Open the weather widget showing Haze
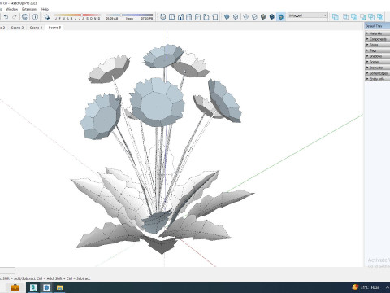Viewport: 390px width, 293px height. [x=366, y=287]
